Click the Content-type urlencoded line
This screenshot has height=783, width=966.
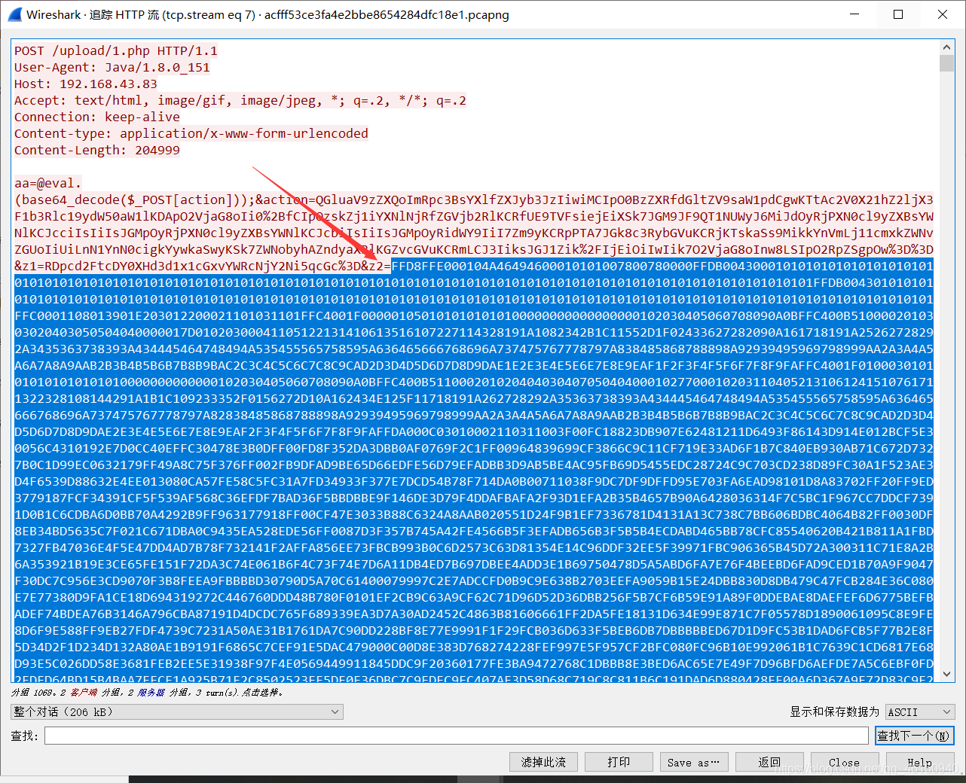[191, 133]
